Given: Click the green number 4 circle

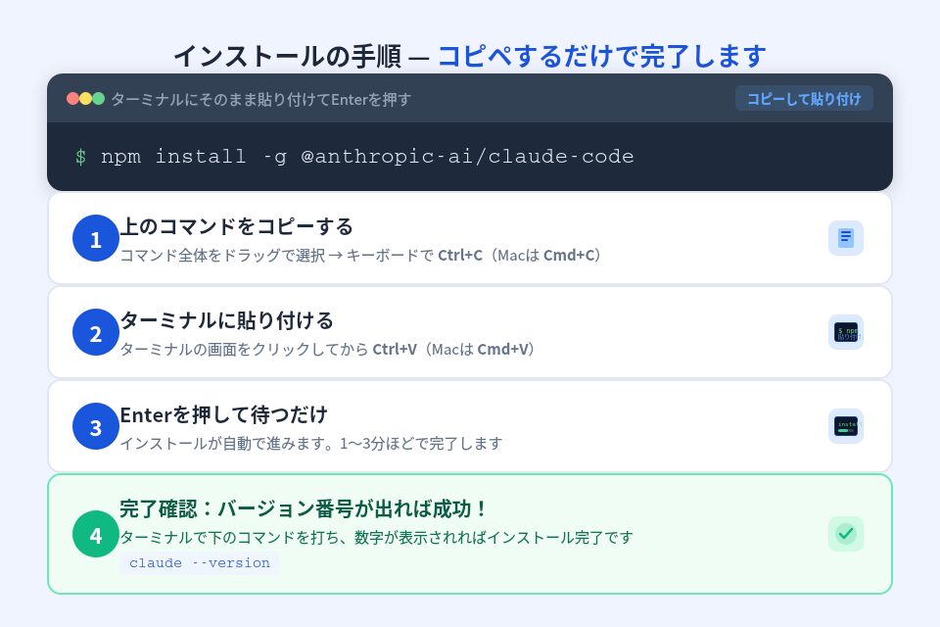Looking at the screenshot, I should point(96,533).
